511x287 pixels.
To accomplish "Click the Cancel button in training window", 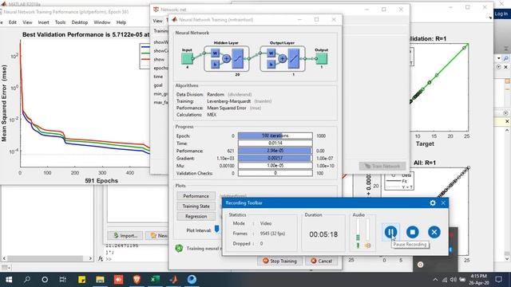I will point(321,261).
